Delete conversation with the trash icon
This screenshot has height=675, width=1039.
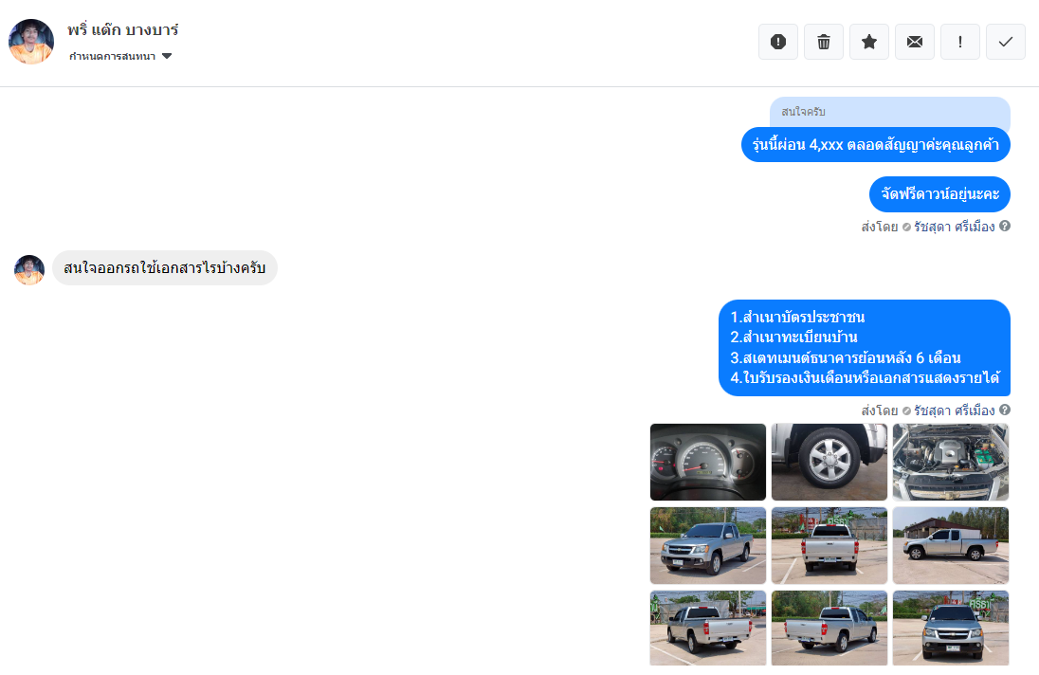[824, 42]
